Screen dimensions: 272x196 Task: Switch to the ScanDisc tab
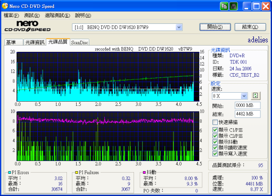coord(79,42)
